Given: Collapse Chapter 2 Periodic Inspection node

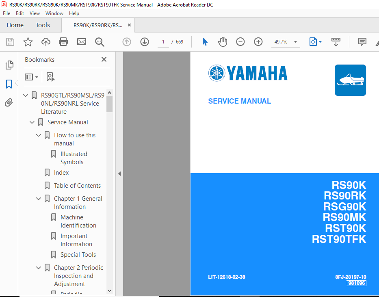Looking at the screenshot, I should coord(39,268).
